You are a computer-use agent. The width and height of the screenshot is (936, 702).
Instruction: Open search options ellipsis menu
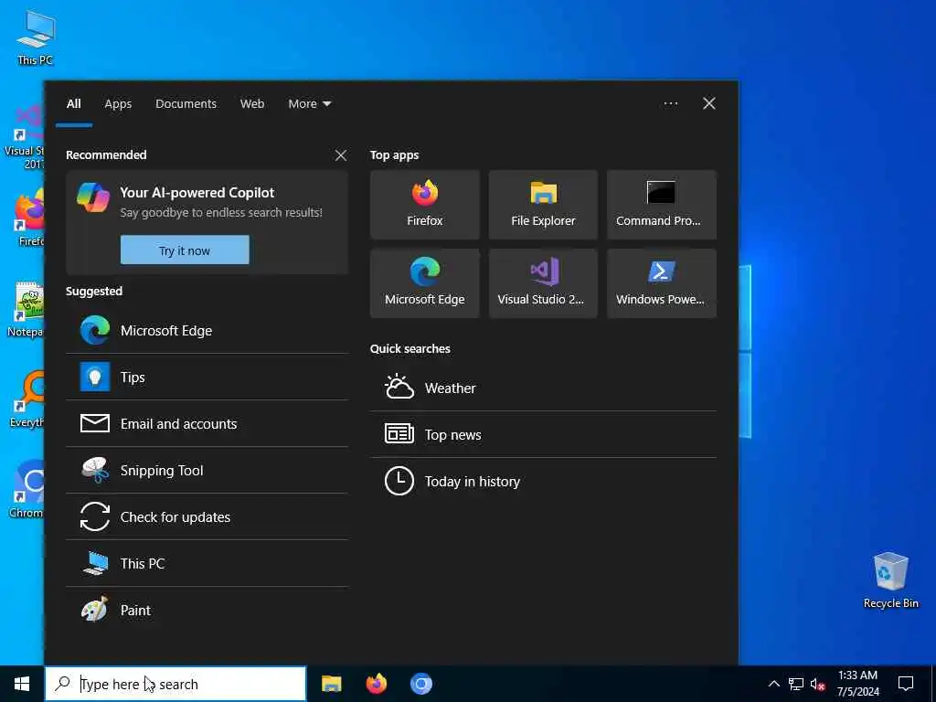(x=670, y=104)
